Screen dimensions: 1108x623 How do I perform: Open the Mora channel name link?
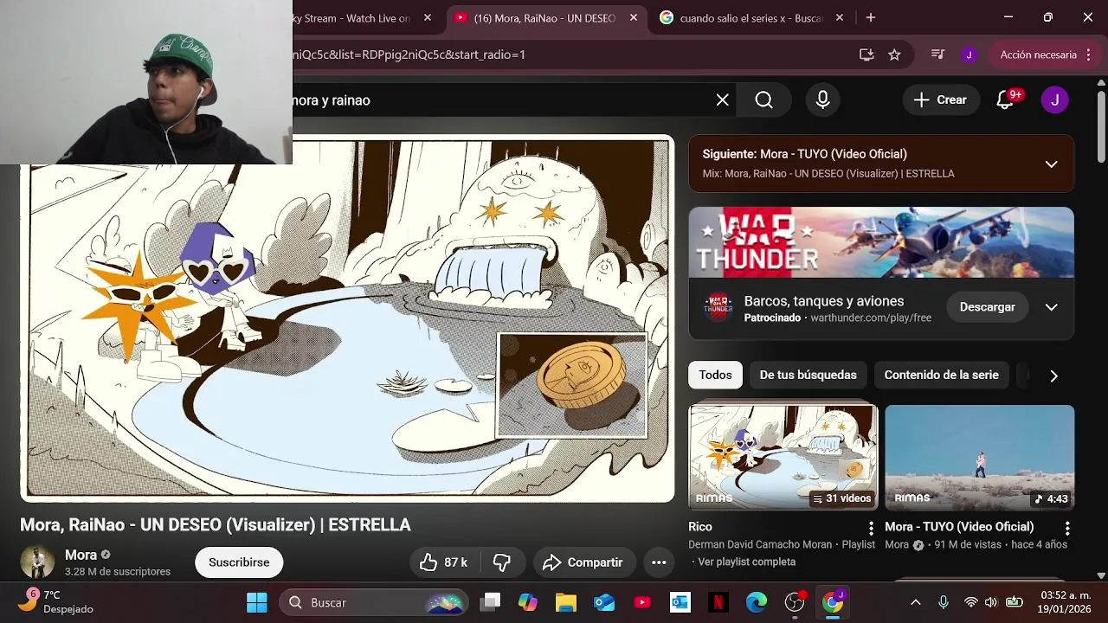point(81,556)
